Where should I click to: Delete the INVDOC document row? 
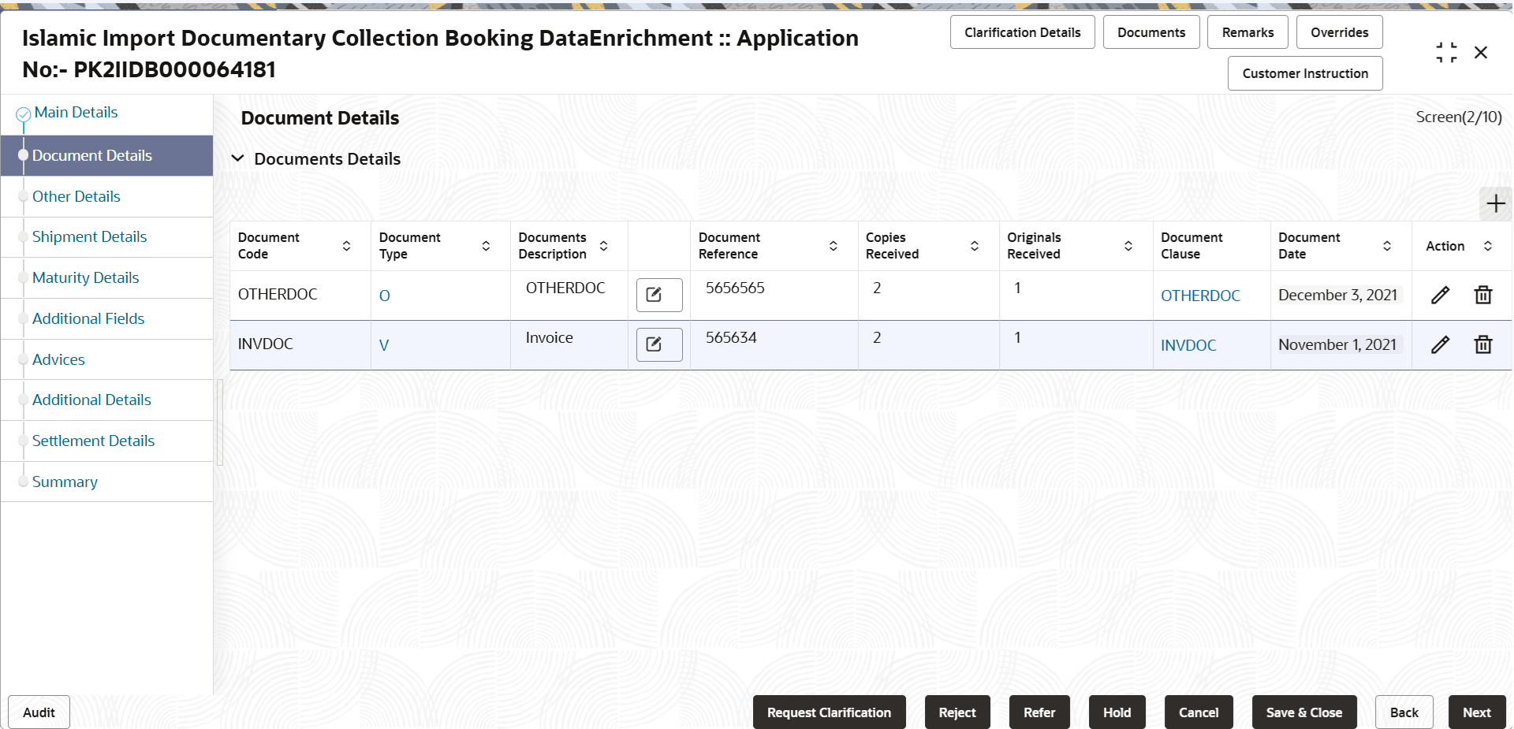coord(1482,345)
